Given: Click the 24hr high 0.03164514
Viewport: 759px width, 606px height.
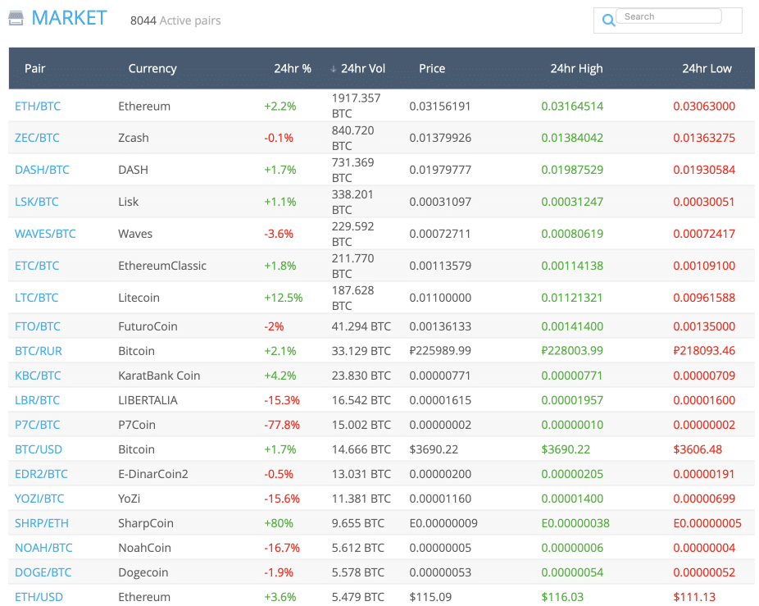Looking at the screenshot, I should click(x=572, y=106).
